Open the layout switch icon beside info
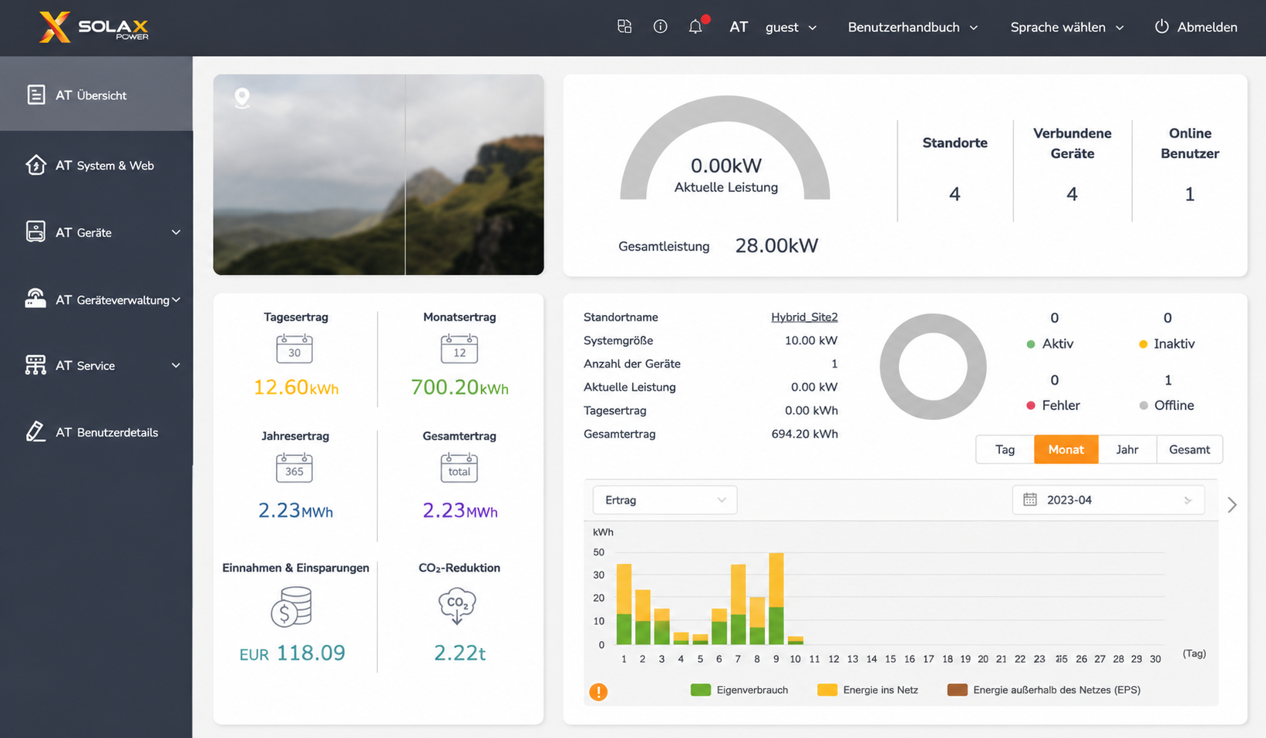Screen dimensions: 1266x738 click(x=625, y=26)
